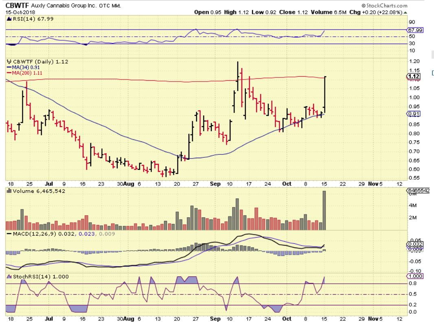This screenshot has height=322, width=434.
Task: Click the Volume panel bar icon
Action: (x=8, y=191)
